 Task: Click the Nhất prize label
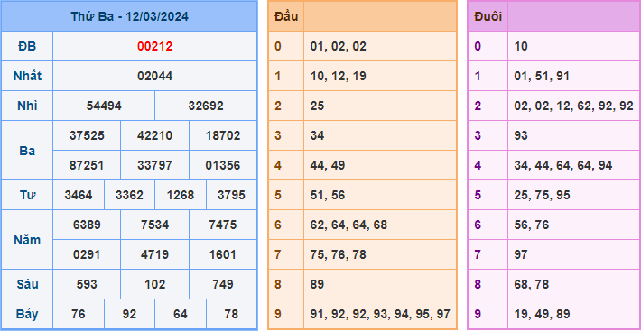27,77
